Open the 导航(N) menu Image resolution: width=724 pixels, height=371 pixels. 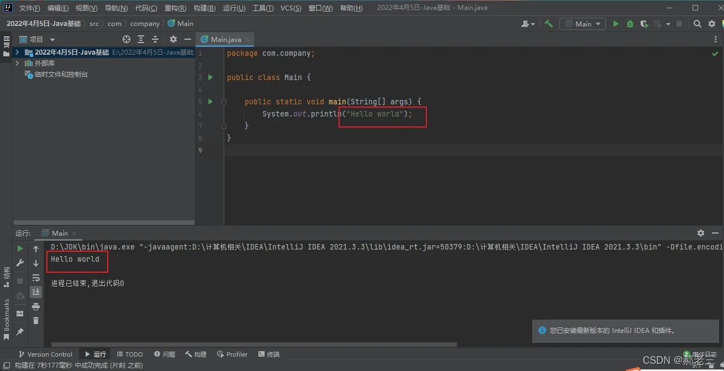click(x=116, y=8)
